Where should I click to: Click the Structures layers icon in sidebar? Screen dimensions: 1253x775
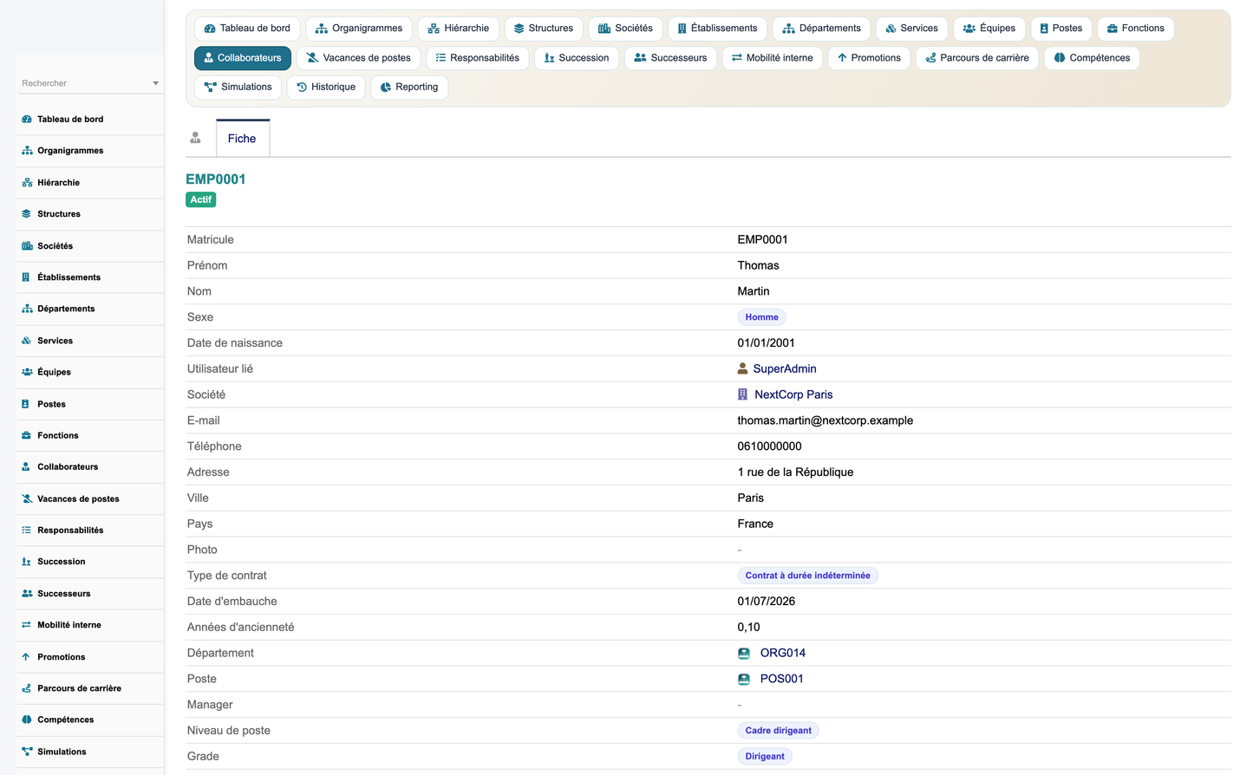[x=27, y=214]
